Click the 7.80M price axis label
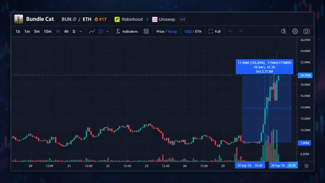 click(304, 143)
